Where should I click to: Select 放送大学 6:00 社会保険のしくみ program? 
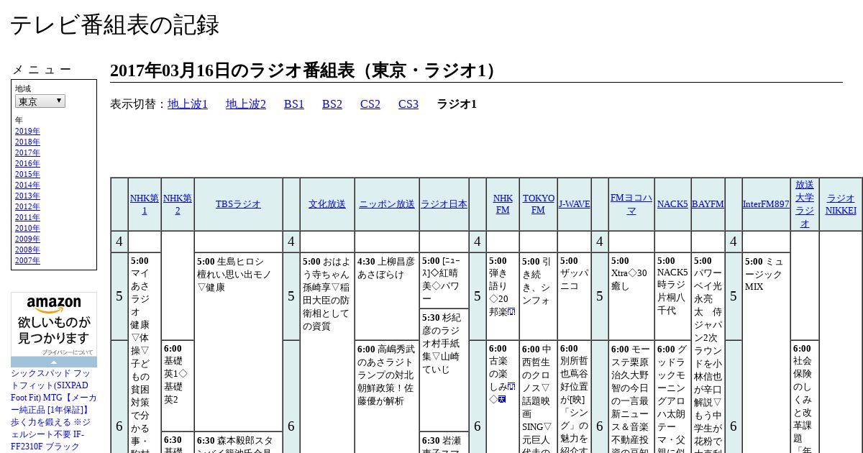(x=805, y=396)
